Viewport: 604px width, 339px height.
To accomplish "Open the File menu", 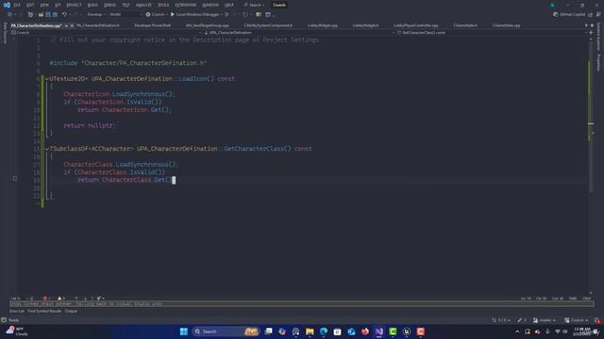I will pos(17,5).
